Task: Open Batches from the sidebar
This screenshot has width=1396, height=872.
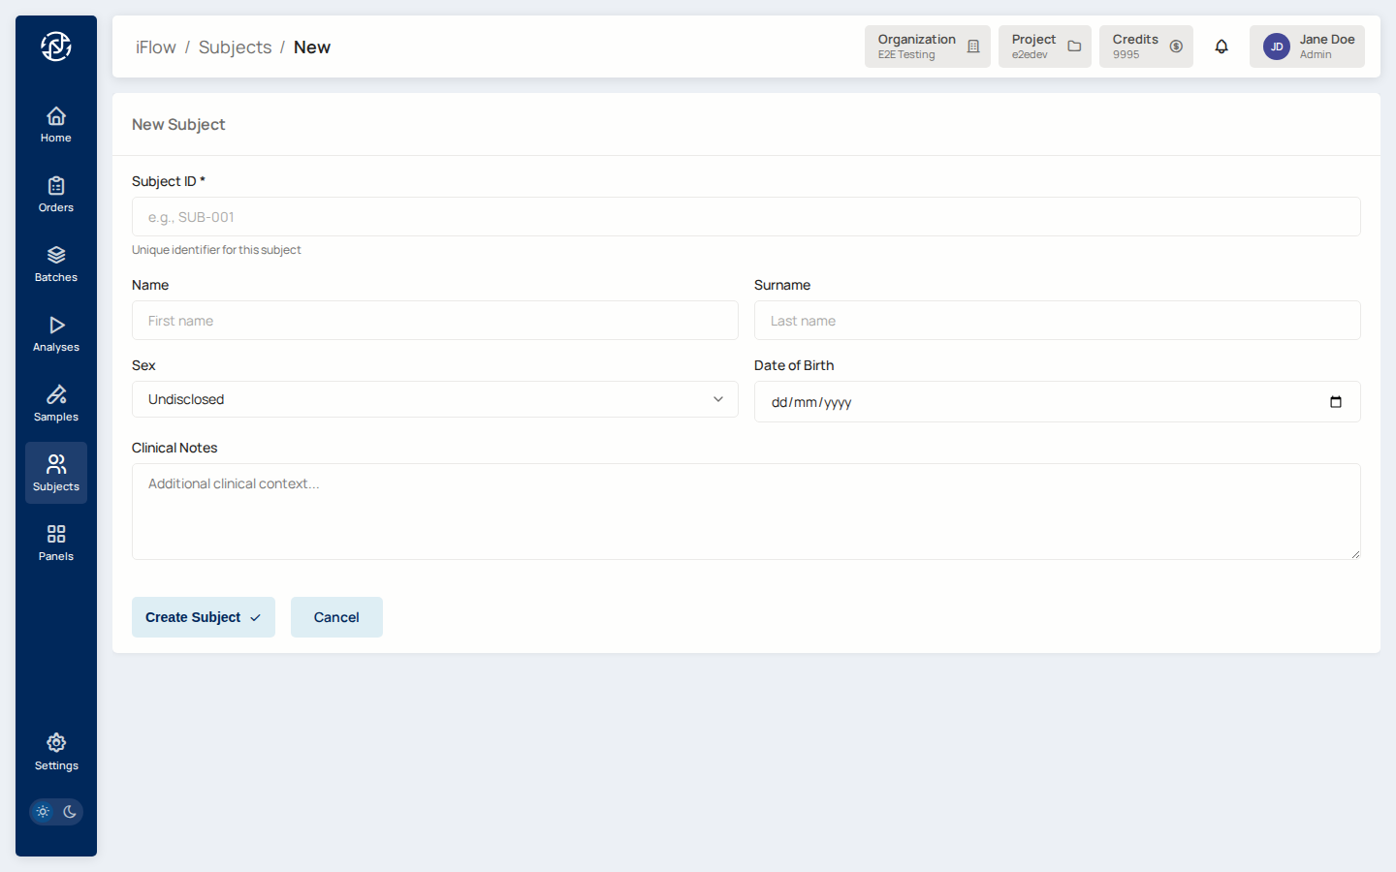Action: pyautogui.click(x=56, y=264)
